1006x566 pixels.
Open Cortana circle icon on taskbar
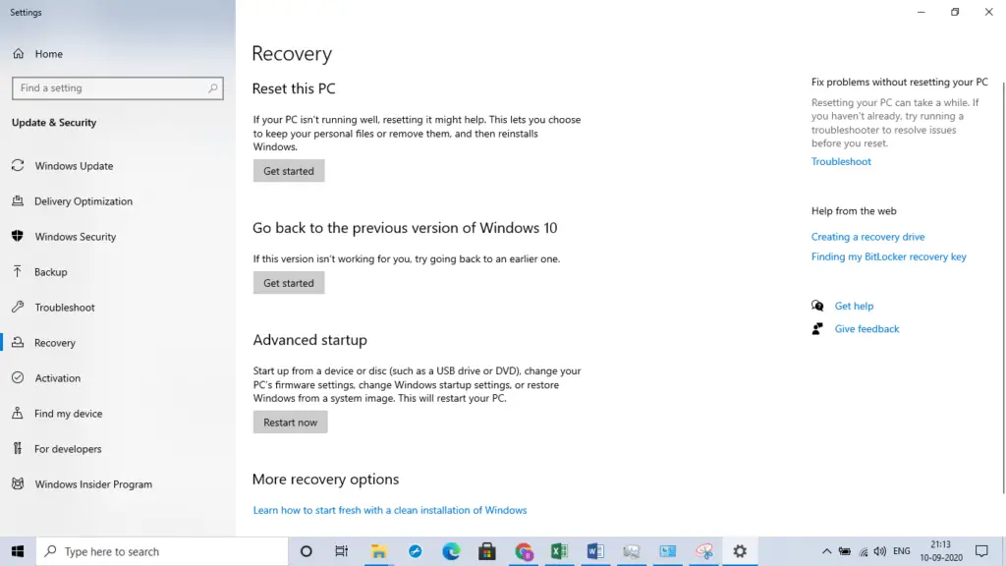(307, 551)
